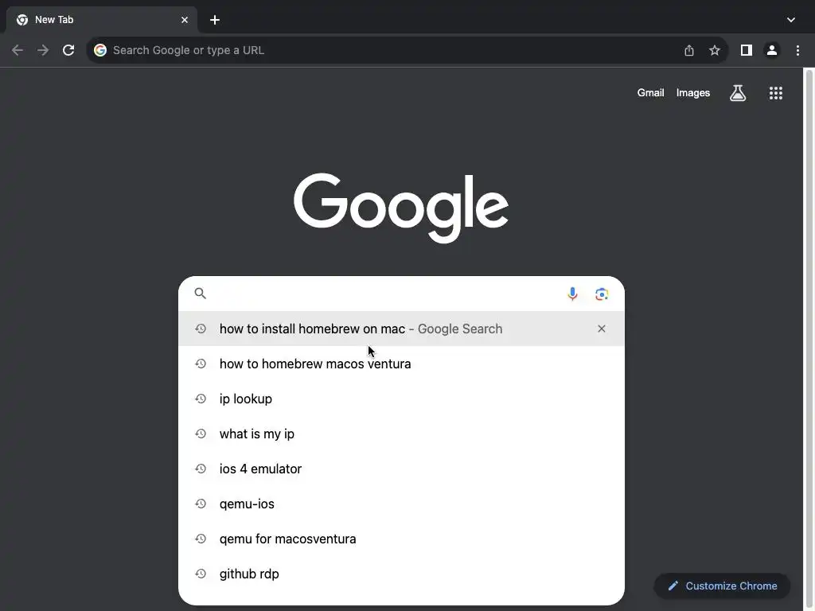815x611 pixels.
Task: Remove the homebrew on mac suggestion
Action: 602,329
